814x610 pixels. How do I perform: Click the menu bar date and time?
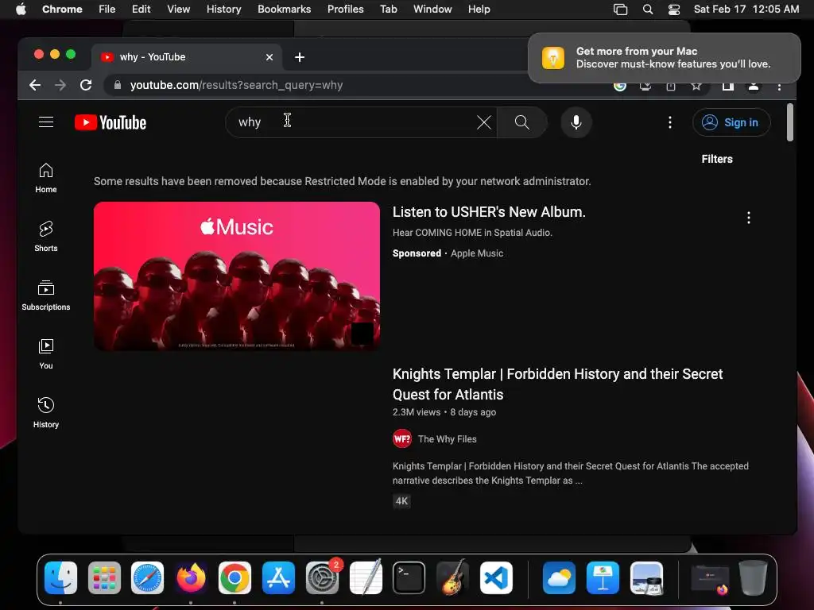[x=746, y=10]
